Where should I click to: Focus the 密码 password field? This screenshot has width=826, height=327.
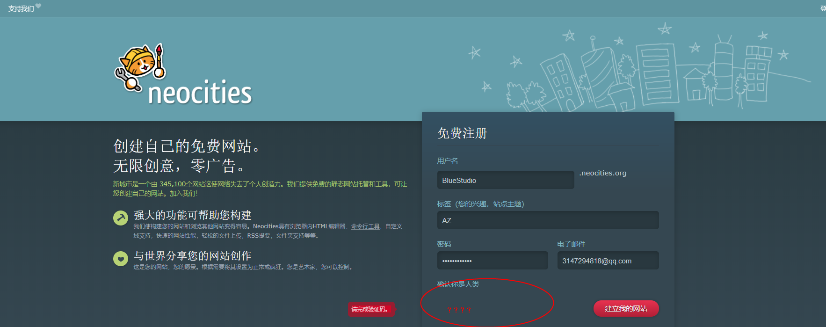point(493,261)
